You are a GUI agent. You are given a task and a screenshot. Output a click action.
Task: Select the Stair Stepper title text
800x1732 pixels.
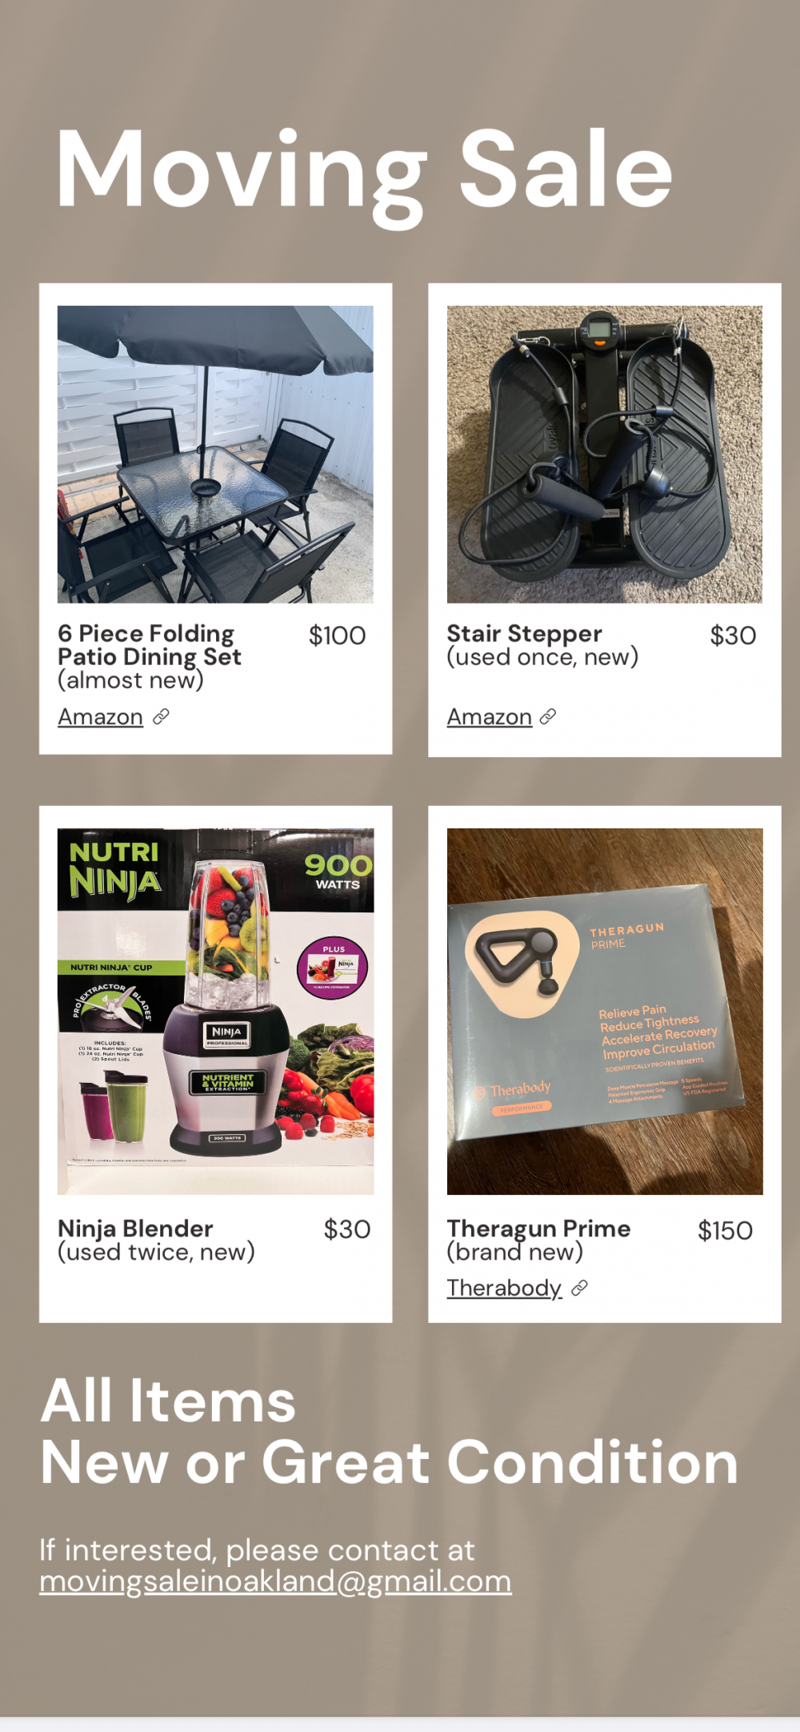coord(524,633)
